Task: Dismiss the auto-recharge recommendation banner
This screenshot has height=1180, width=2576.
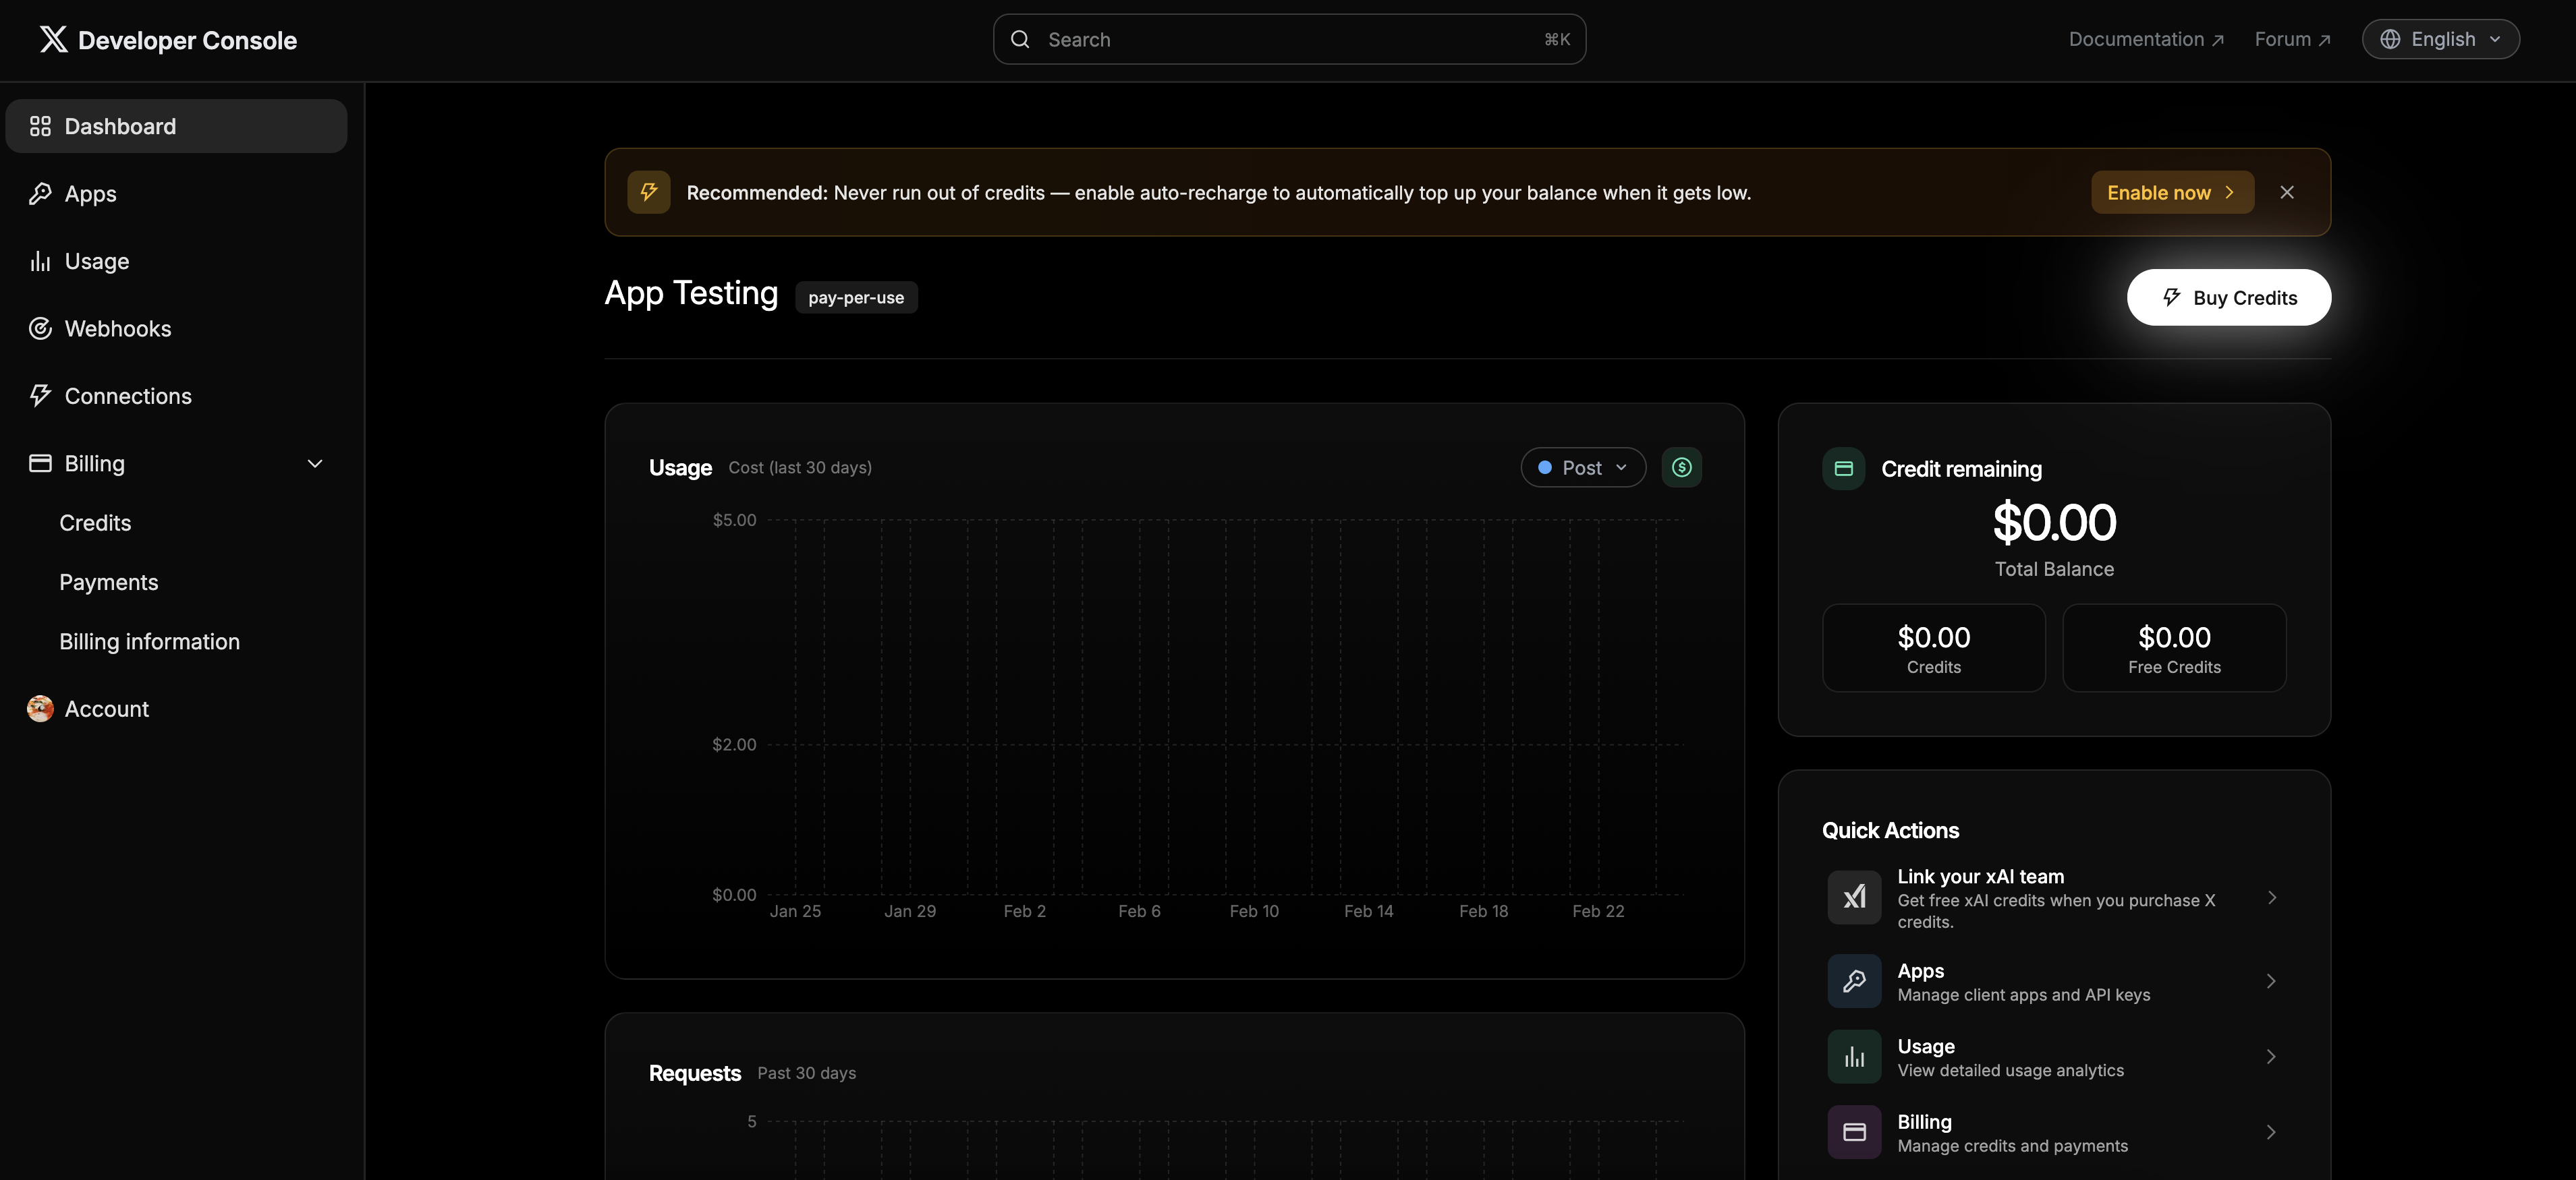Action: (2286, 193)
